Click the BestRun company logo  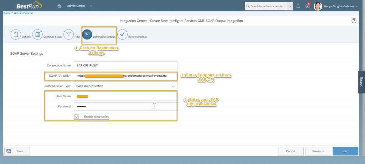(x=29, y=6)
